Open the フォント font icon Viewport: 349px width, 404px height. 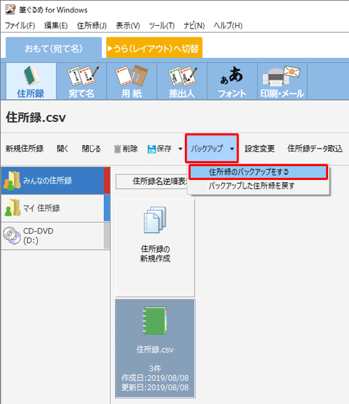pyautogui.click(x=232, y=81)
